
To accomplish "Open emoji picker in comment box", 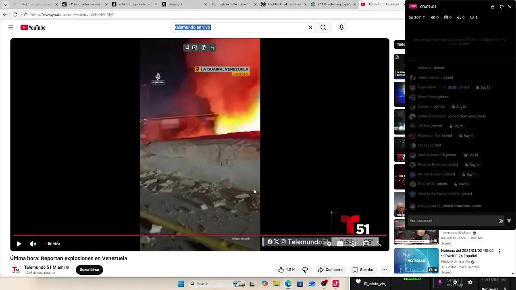I will click(x=501, y=221).
